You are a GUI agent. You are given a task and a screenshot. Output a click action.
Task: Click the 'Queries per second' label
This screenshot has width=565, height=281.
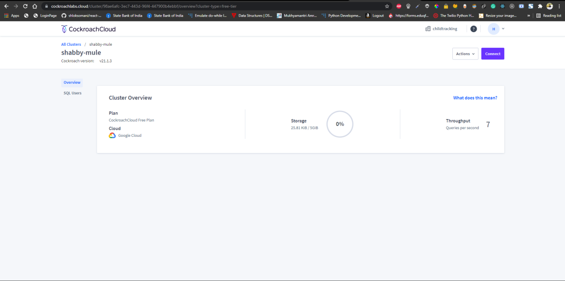pyautogui.click(x=462, y=127)
